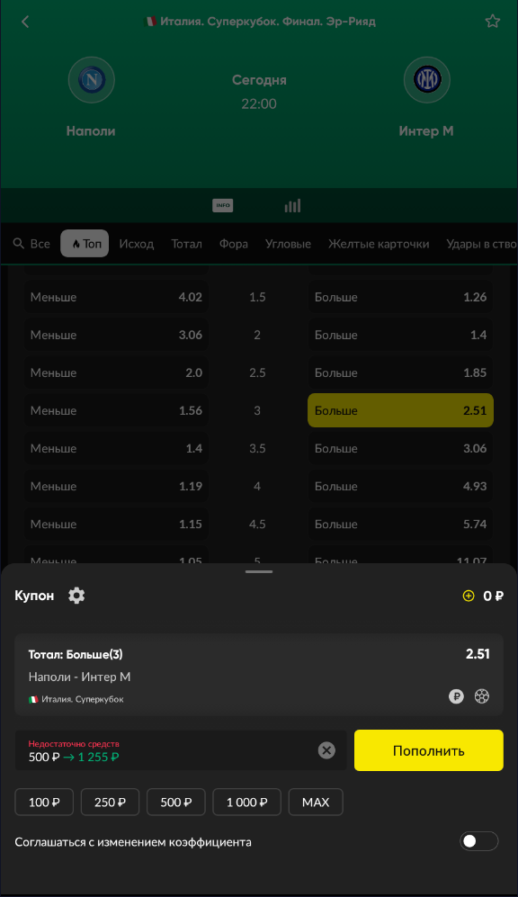Open coupon settings gear icon

[76, 596]
